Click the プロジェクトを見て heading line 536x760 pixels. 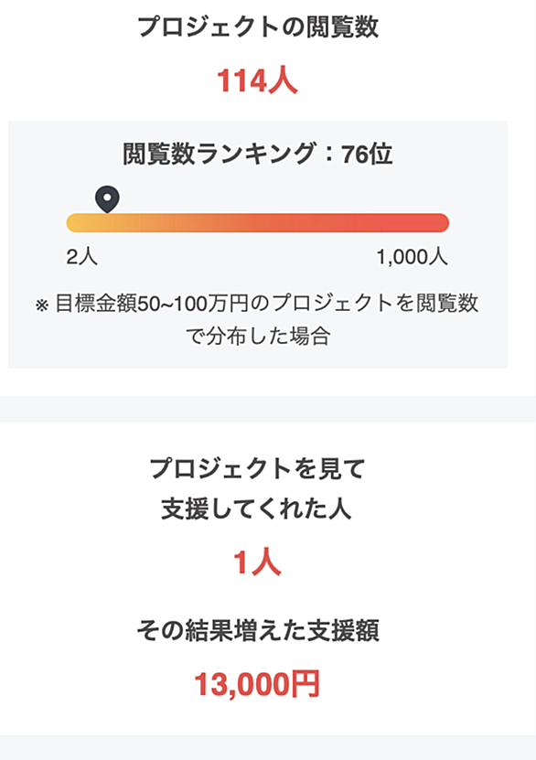257,468
